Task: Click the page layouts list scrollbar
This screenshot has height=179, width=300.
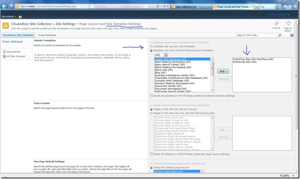Action: coord(212,133)
